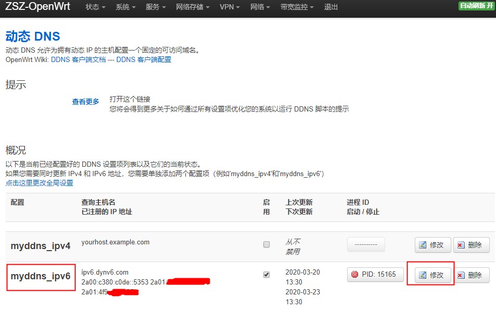Viewport: 496px width, 309px height.
Task: Expand the 服务 menu
Action: (x=156, y=7)
